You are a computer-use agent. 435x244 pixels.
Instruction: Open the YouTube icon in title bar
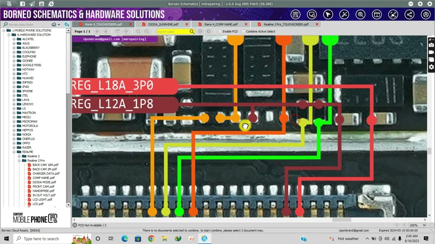tap(41, 4)
